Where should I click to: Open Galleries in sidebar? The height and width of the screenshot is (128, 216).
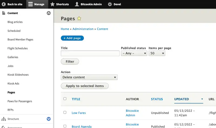tap(13, 57)
